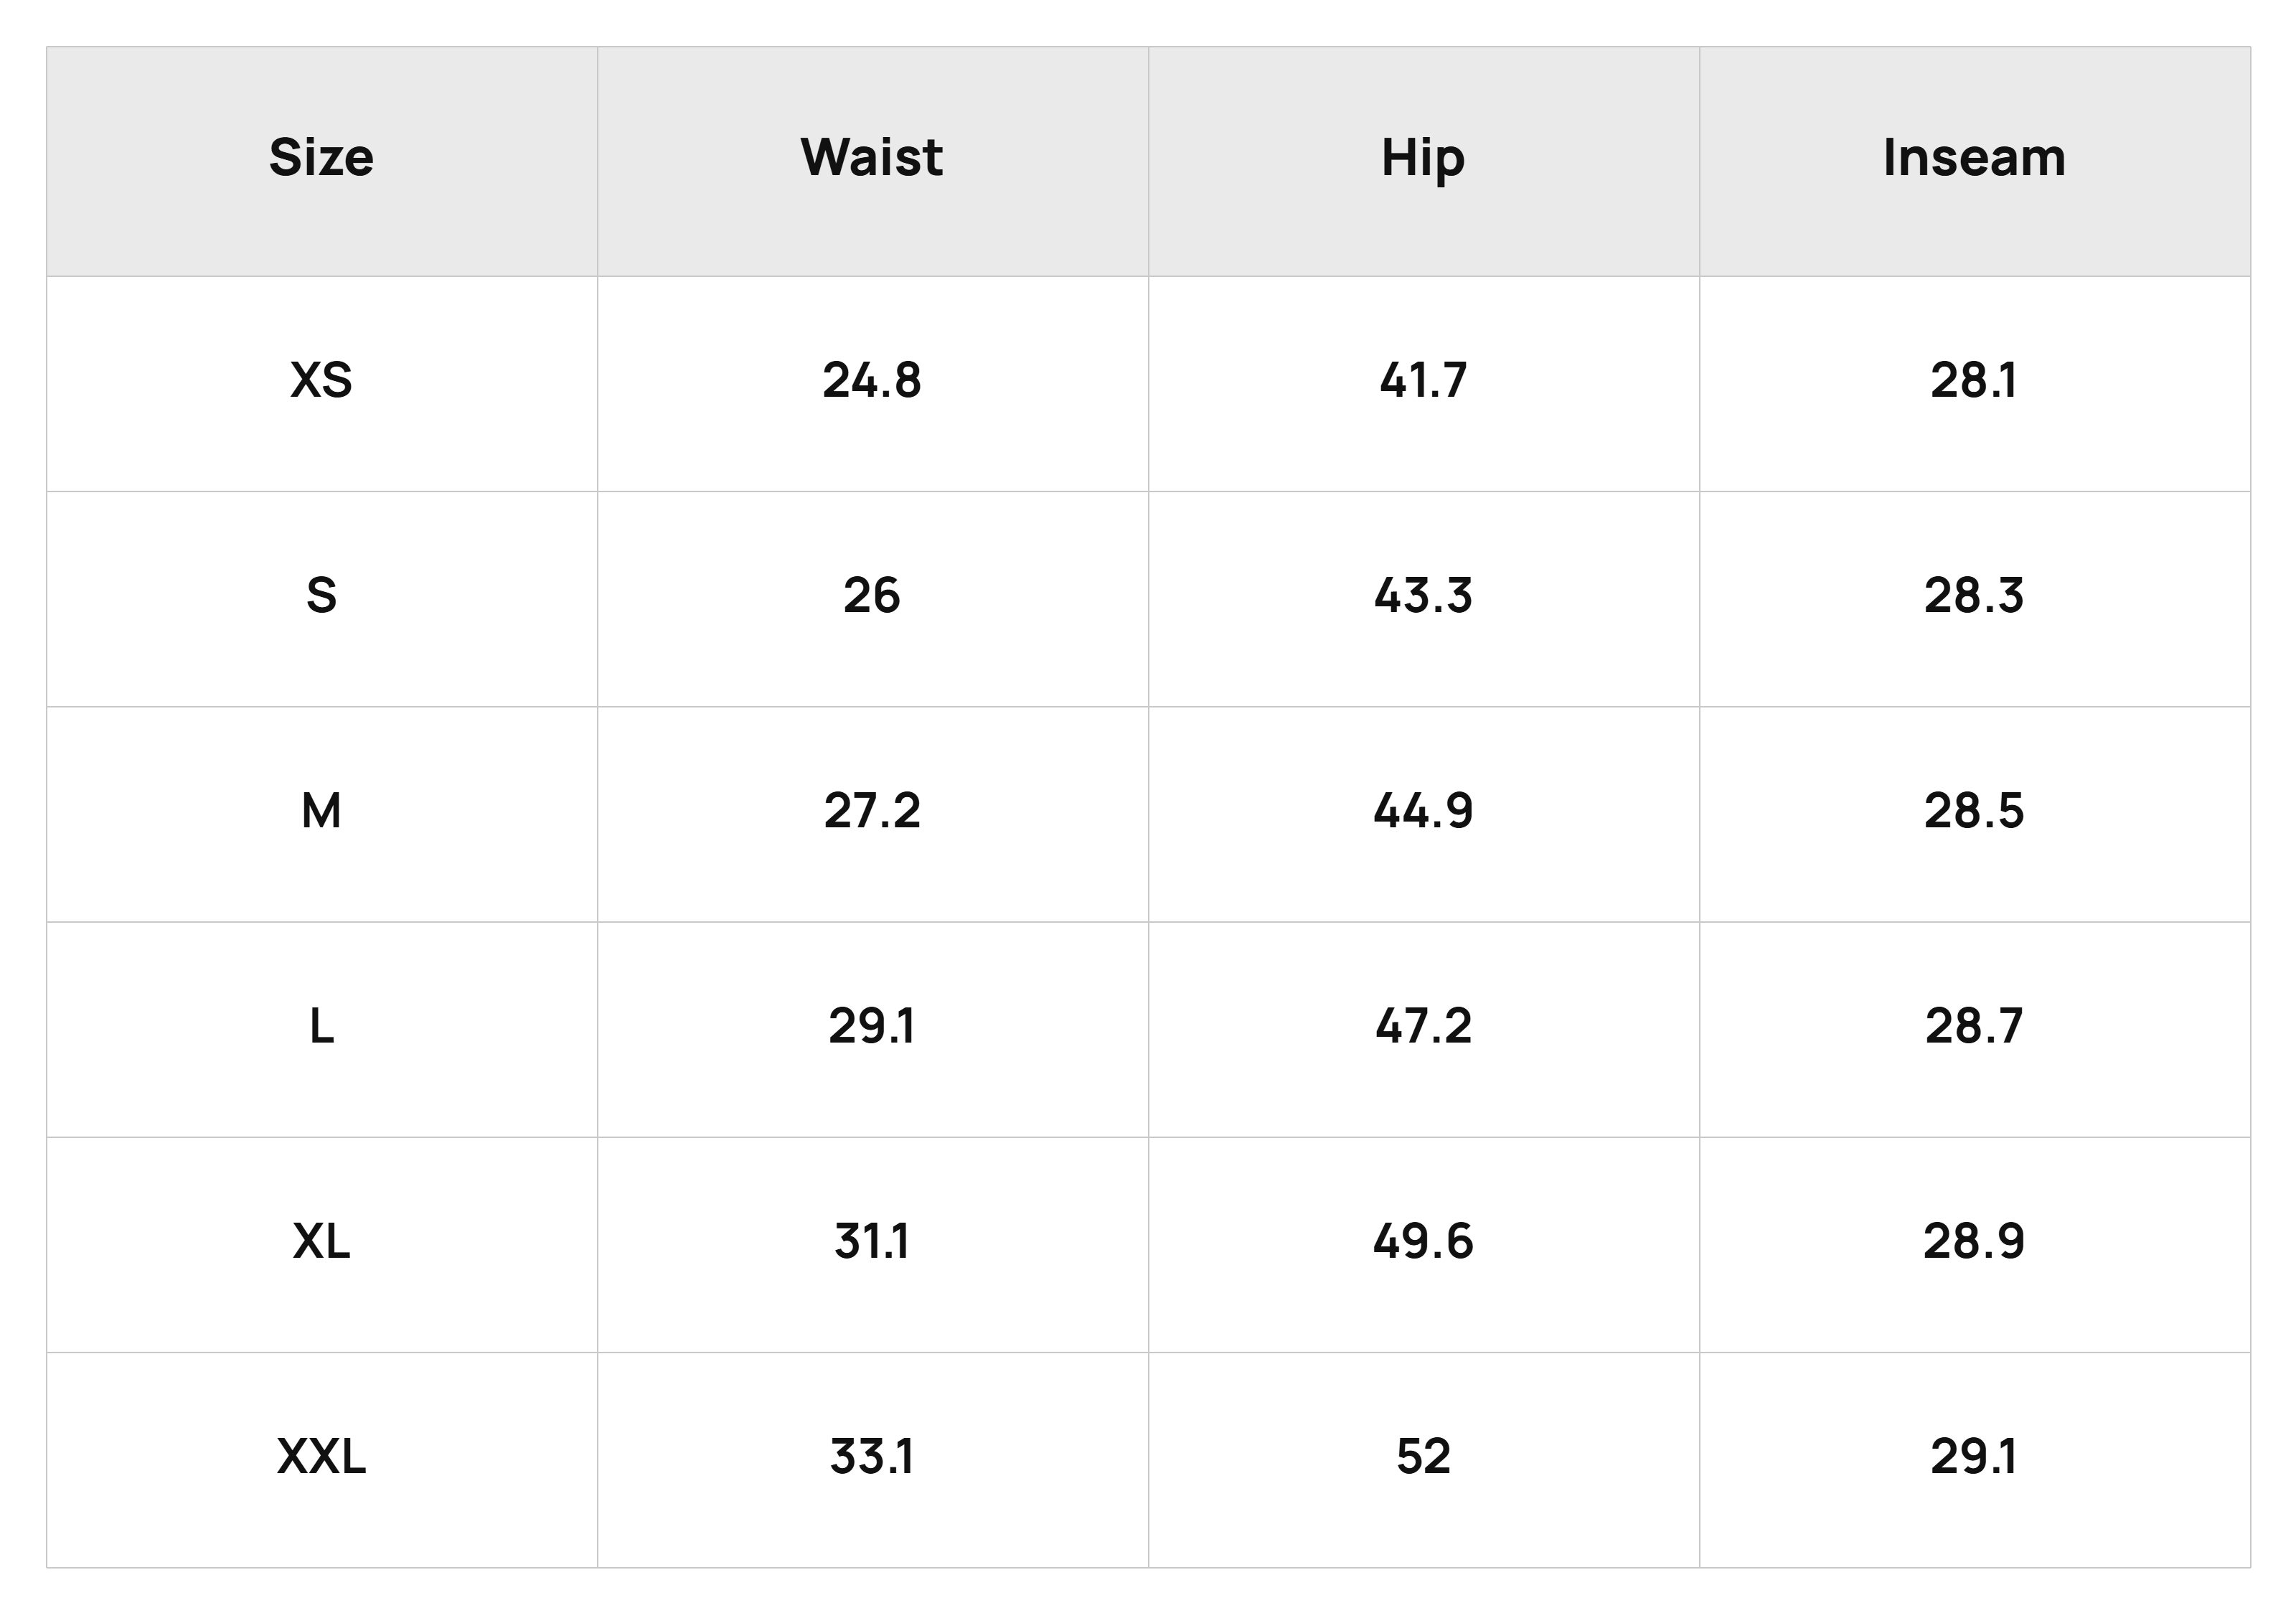This screenshot has width=2296, height=1613.
Task: Click the XS waist value 24.8
Action: click(x=871, y=380)
